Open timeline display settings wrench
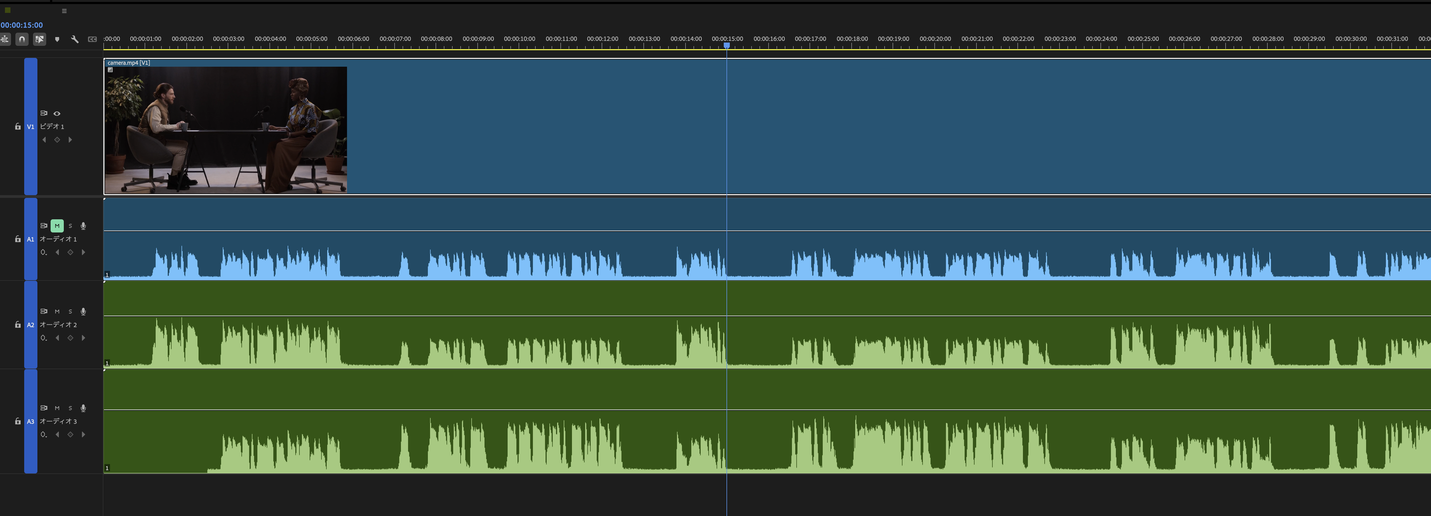 [75, 39]
